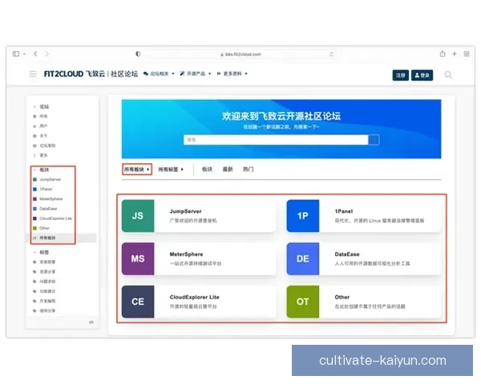Screen dimensions: 481x384
Task: Collapse the 论坛 sidebar section
Action: point(41,106)
